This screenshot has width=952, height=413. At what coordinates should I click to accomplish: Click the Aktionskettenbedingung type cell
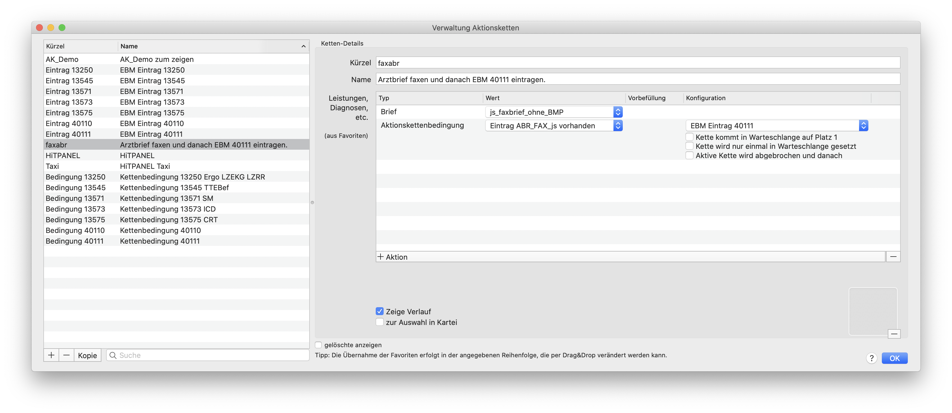pos(422,125)
